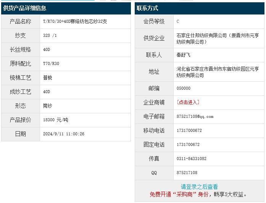Click the 会员等级 value C
Viewport: 266px width, 203px height.
(x=178, y=21)
